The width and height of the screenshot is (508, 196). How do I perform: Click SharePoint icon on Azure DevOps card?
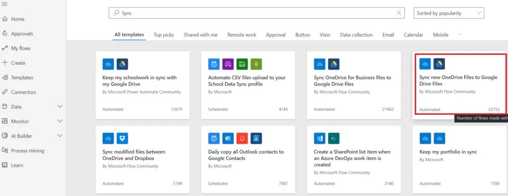pyautogui.click(x=334, y=138)
